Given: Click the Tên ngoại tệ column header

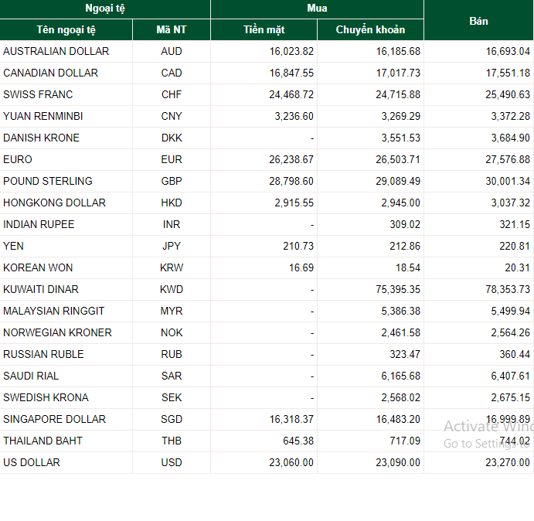Looking at the screenshot, I should [x=66, y=30].
